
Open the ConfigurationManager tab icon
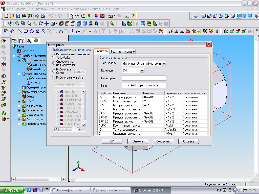click(29, 40)
